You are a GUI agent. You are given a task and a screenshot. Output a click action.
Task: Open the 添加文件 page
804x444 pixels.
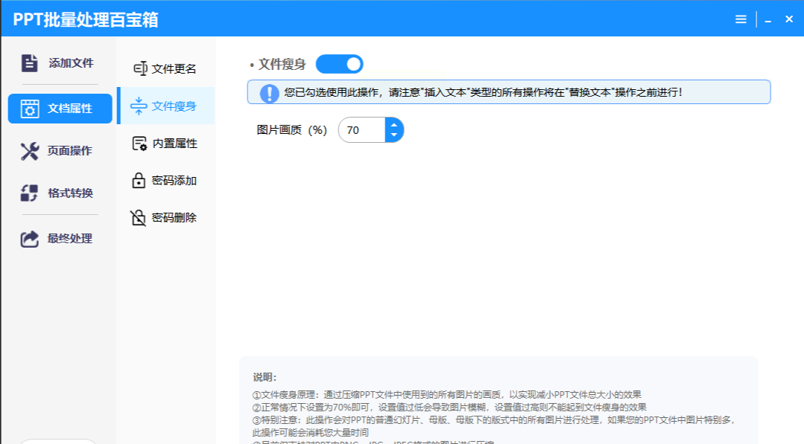(71, 63)
